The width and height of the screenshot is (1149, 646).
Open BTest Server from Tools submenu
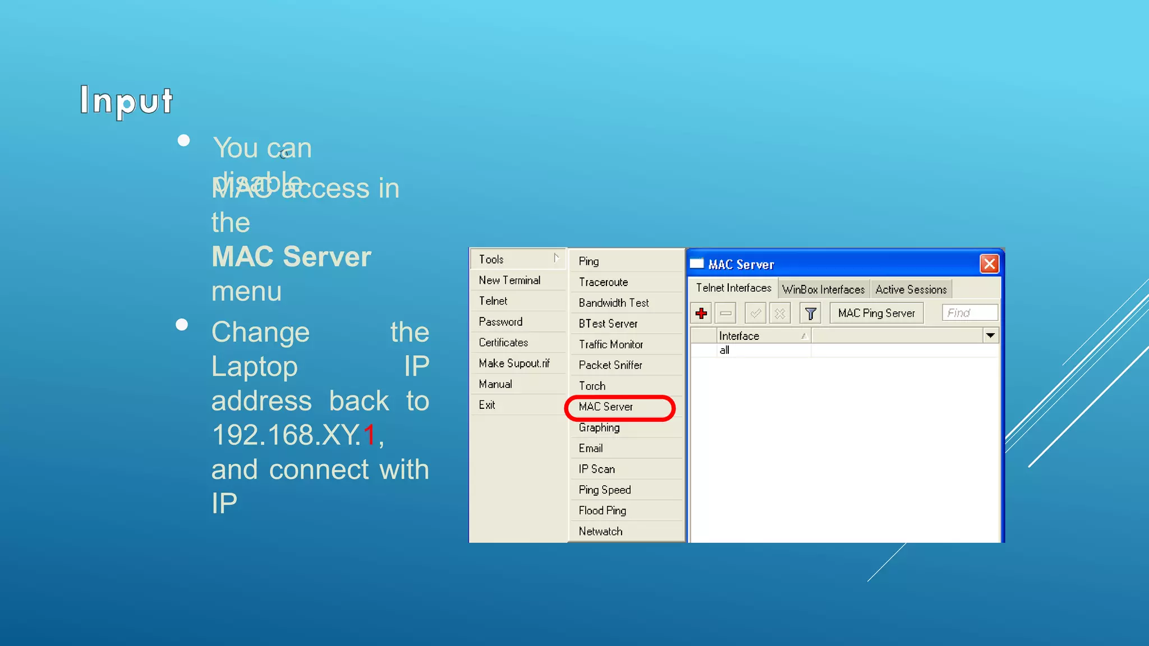click(x=627, y=324)
